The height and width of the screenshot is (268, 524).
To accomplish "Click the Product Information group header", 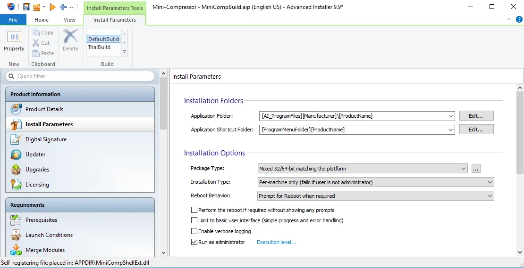I will pyautogui.click(x=80, y=94).
